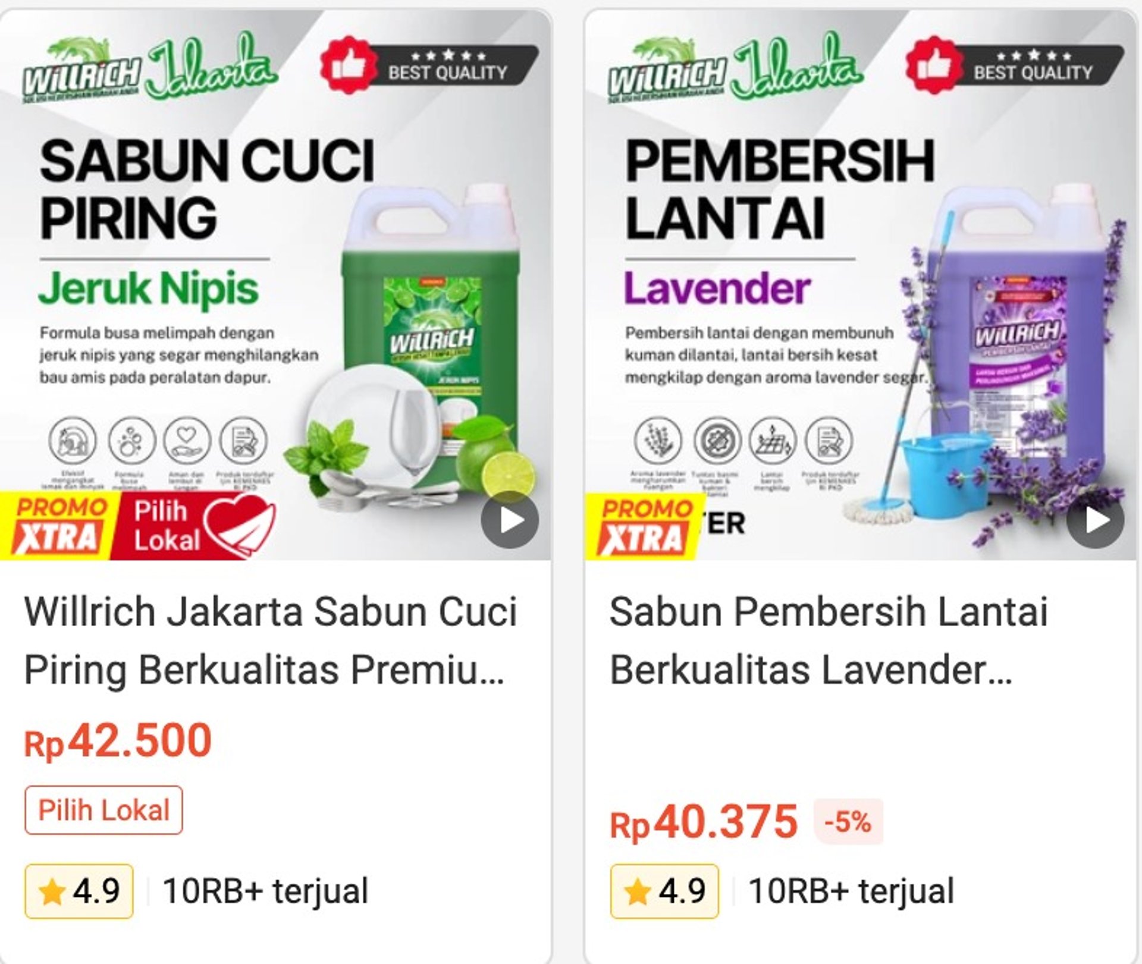Open Sabun Pembersih Lantai Berkualitas Lavender title
The height and width of the screenshot is (964, 1142).
click(829, 640)
